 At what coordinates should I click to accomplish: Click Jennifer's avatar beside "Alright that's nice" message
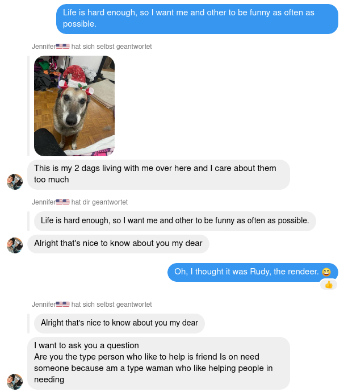coord(15,245)
